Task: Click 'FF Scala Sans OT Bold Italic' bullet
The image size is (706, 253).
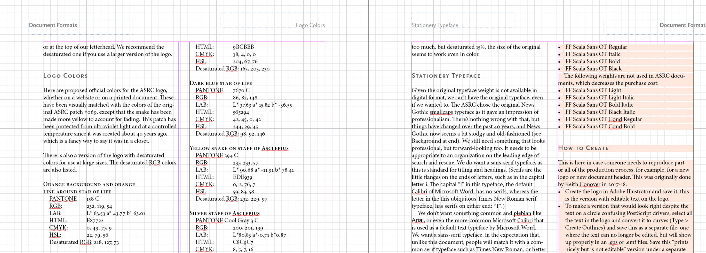Action: [599, 105]
